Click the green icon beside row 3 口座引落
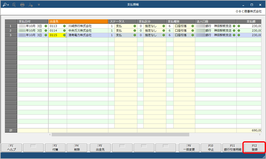 [192, 35]
